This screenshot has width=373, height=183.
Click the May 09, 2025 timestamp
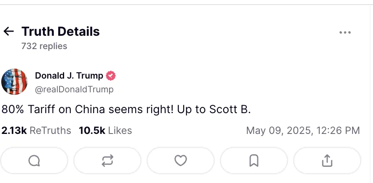[x=303, y=131]
